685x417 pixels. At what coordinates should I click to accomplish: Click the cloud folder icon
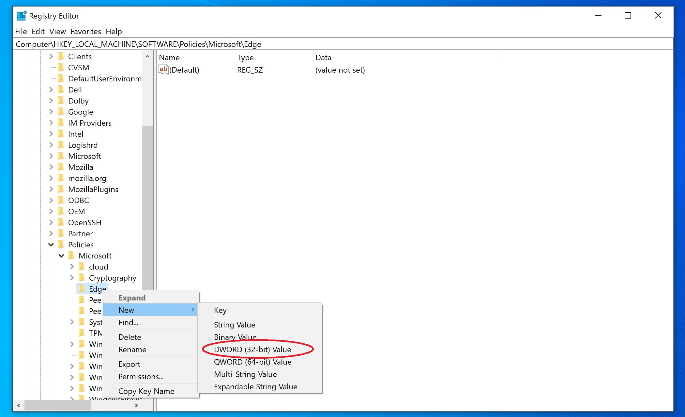coord(82,267)
